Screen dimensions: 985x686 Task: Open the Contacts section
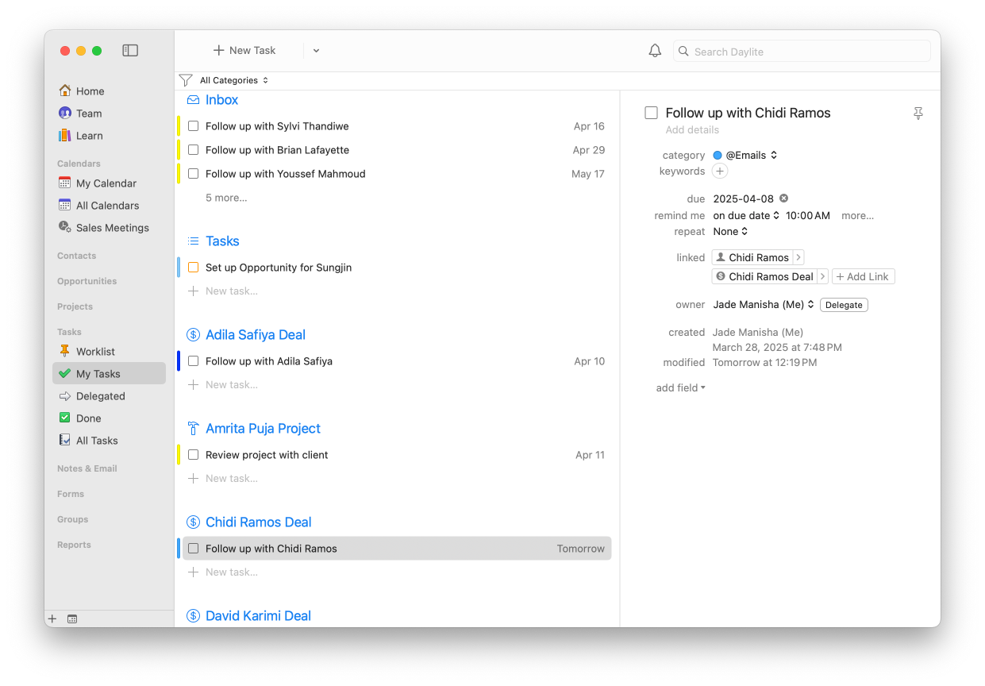76,256
